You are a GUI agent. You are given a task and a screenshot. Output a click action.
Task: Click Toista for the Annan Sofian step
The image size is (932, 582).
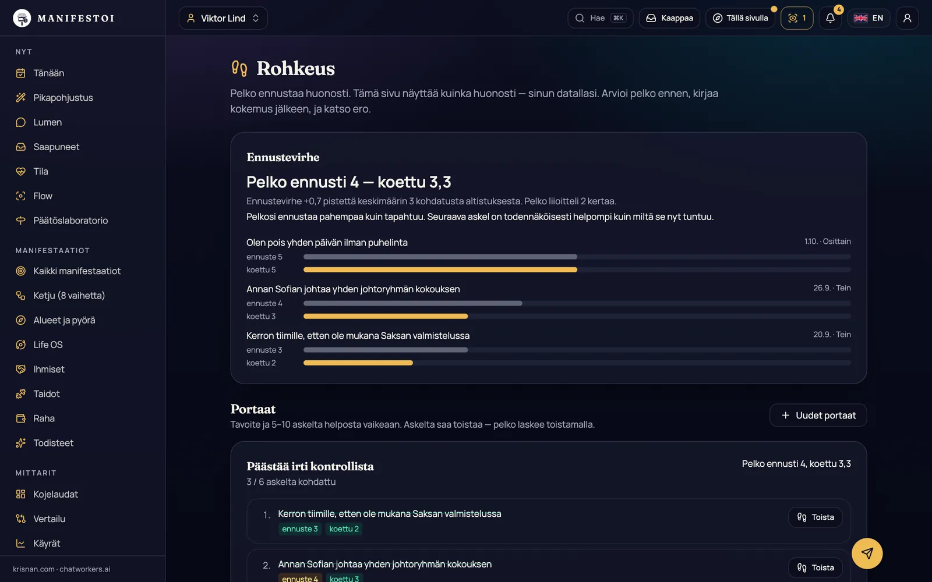(815, 567)
